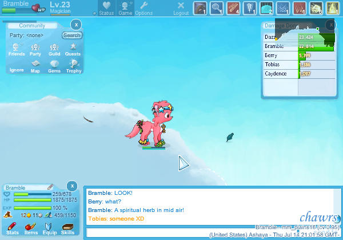Open the Friends list in Community panel
The width and height of the screenshot is (343, 240).
pos(17,49)
